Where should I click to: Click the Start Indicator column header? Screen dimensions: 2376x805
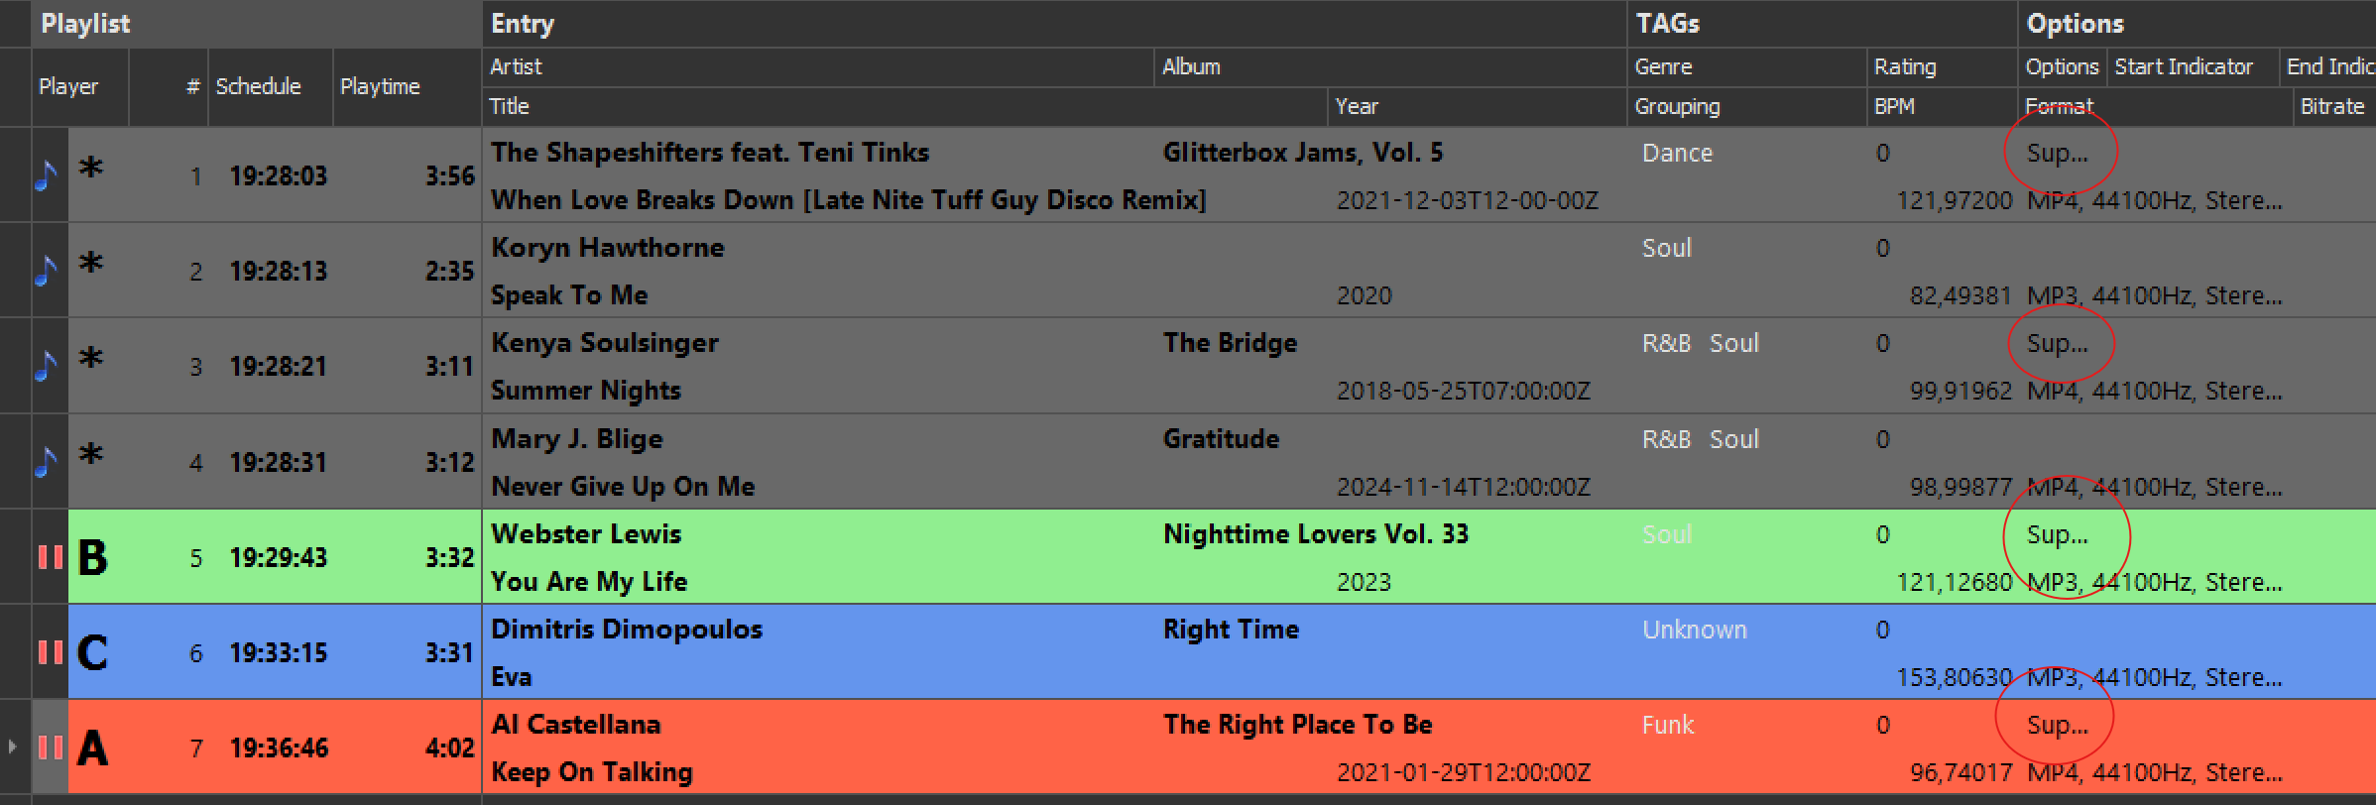pos(2184,66)
